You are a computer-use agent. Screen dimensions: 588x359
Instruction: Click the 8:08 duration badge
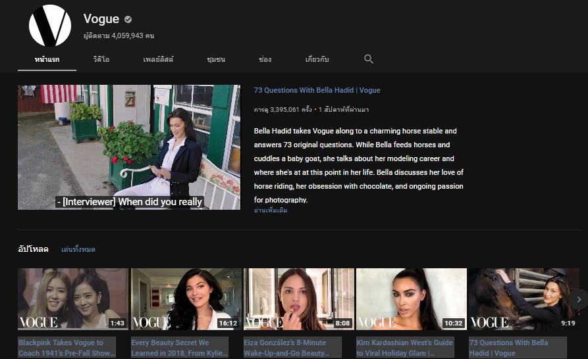[x=342, y=323]
